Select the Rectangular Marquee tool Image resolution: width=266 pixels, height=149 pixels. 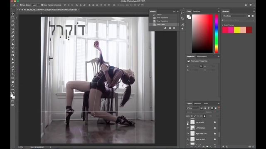tap(13, 17)
